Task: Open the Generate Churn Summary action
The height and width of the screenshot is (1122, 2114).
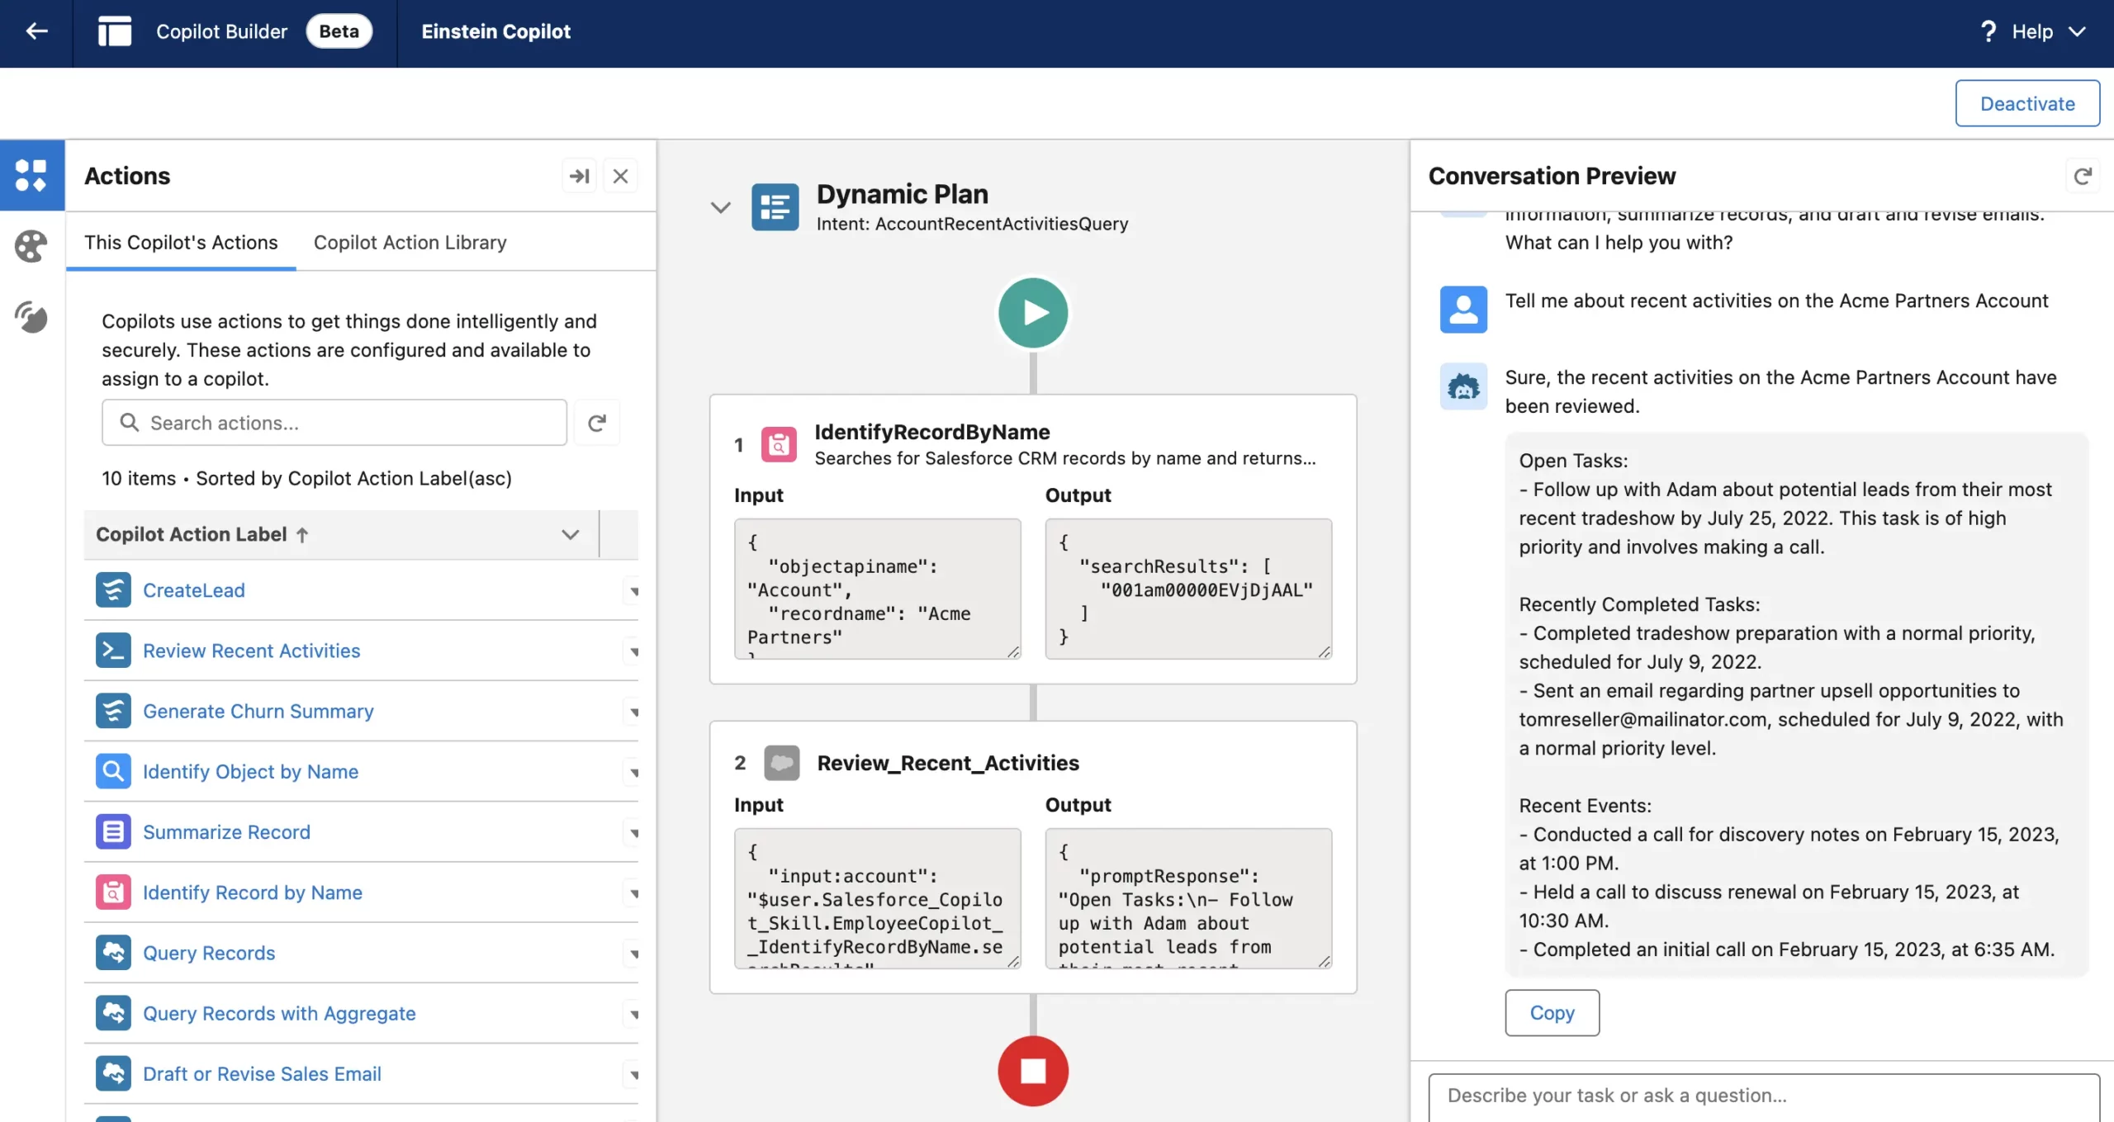Action: pos(258,711)
